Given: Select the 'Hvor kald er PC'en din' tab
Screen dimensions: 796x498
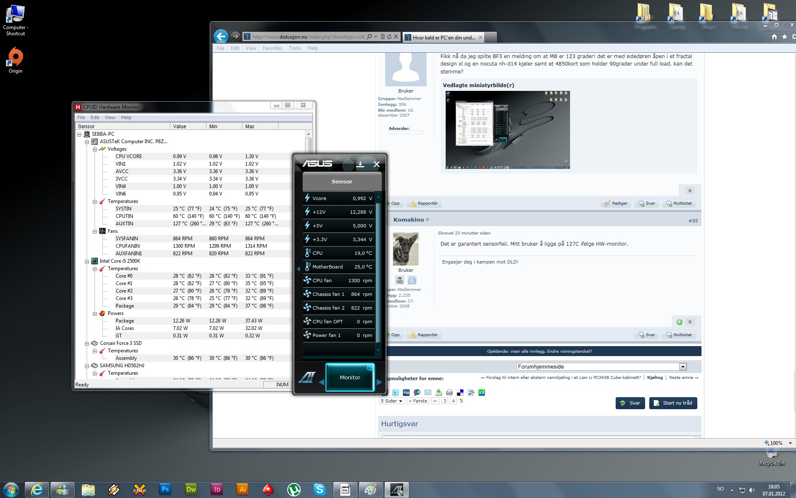Looking at the screenshot, I should [x=443, y=37].
